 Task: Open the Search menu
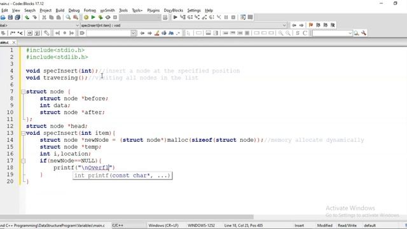(30, 10)
